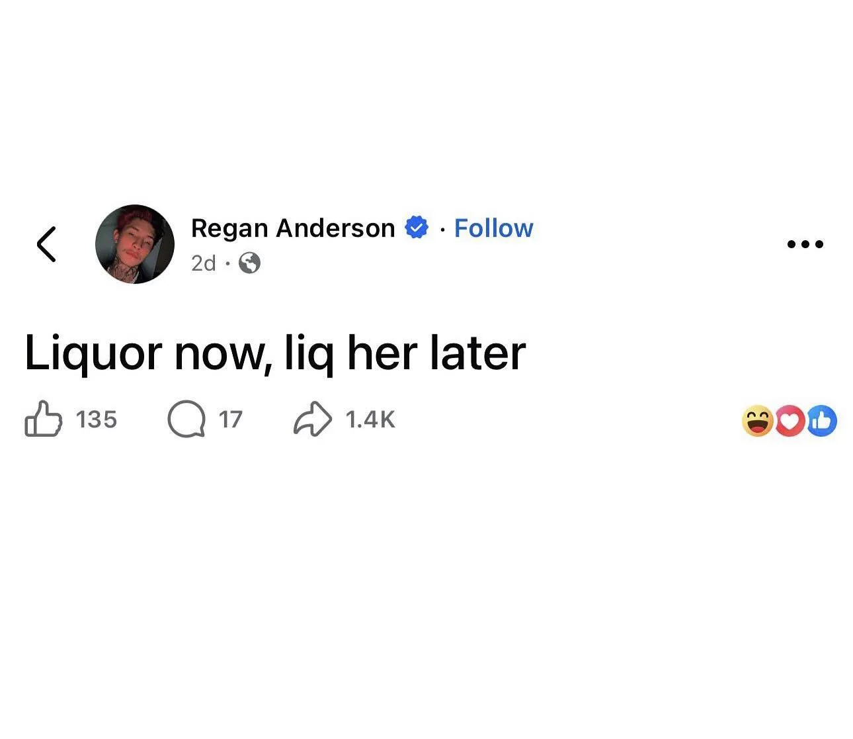Screen dimensions: 853x739
Task: View the 135 likes count
Action: pyautogui.click(x=97, y=419)
